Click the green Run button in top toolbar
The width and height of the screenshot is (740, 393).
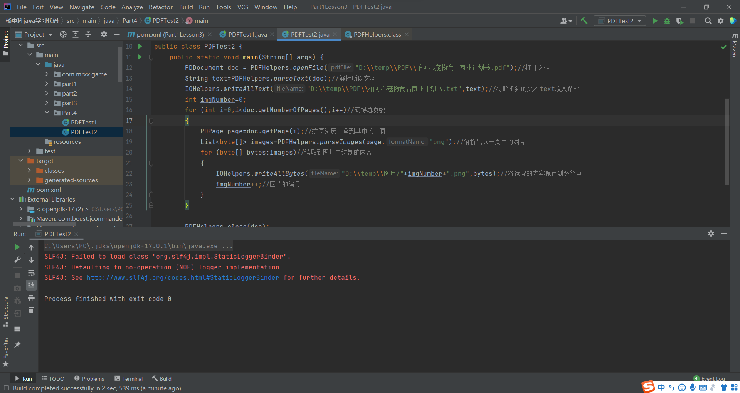(x=654, y=21)
